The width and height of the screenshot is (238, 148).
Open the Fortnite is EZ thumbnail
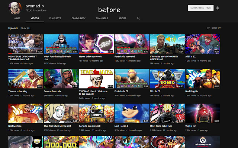click(132, 79)
